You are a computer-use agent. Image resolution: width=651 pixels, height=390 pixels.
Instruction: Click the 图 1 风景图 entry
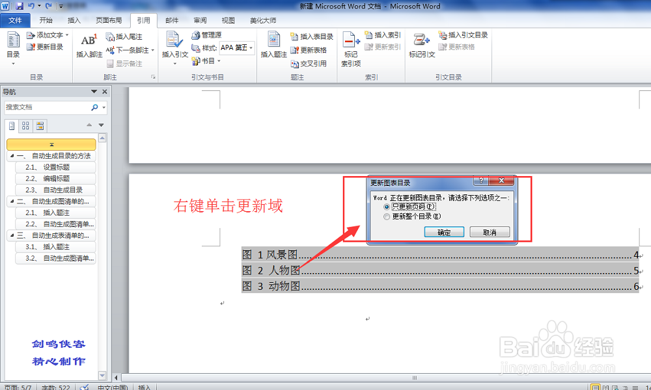[x=440, y=254]
